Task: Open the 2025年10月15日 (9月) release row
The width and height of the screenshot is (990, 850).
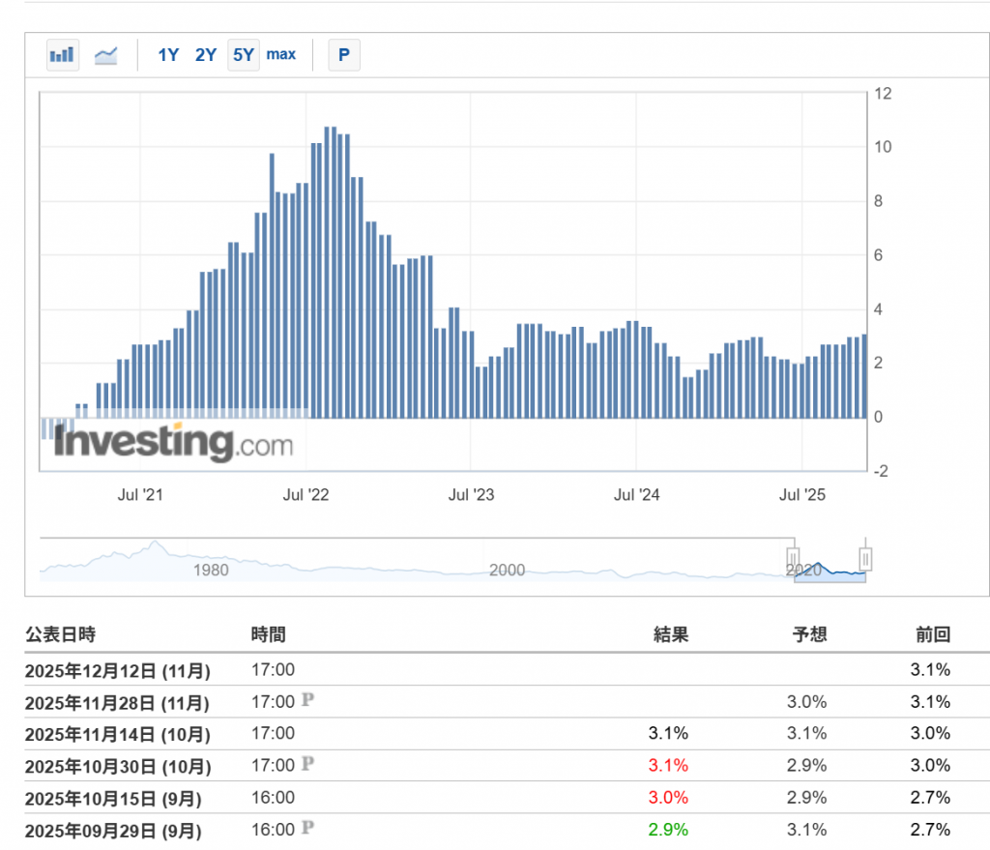Action: 113,798
